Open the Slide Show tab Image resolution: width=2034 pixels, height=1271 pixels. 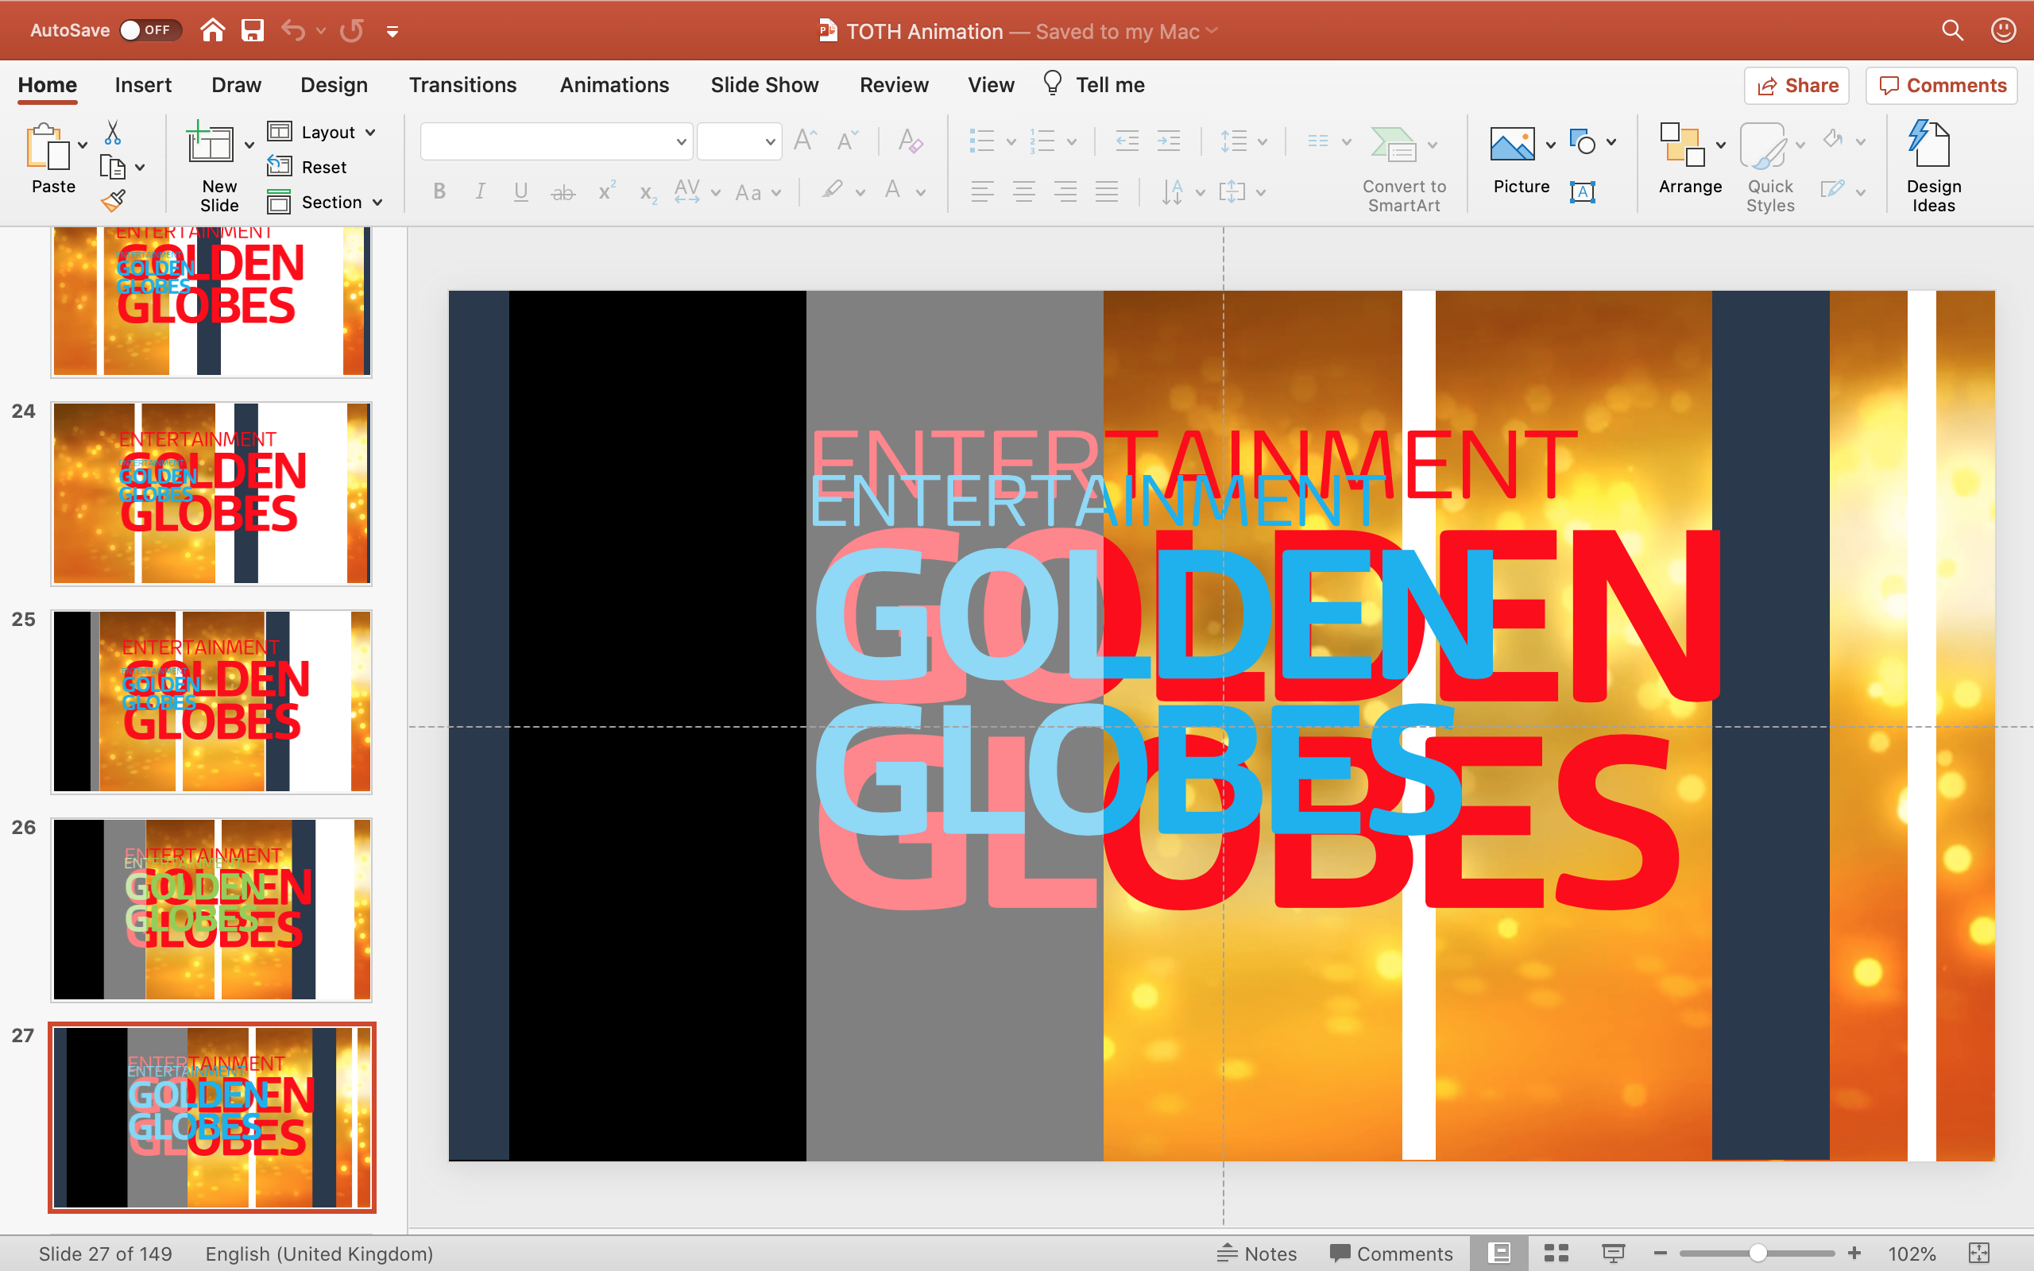click(764, 85)
